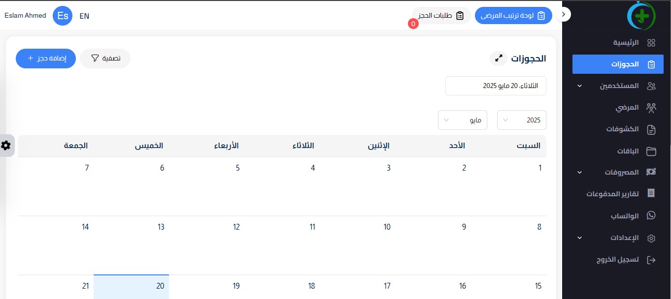671x299 pixels.
Task: Click the الكشوفات document icon
Action: pyautogui.click(x=651, y=129)
